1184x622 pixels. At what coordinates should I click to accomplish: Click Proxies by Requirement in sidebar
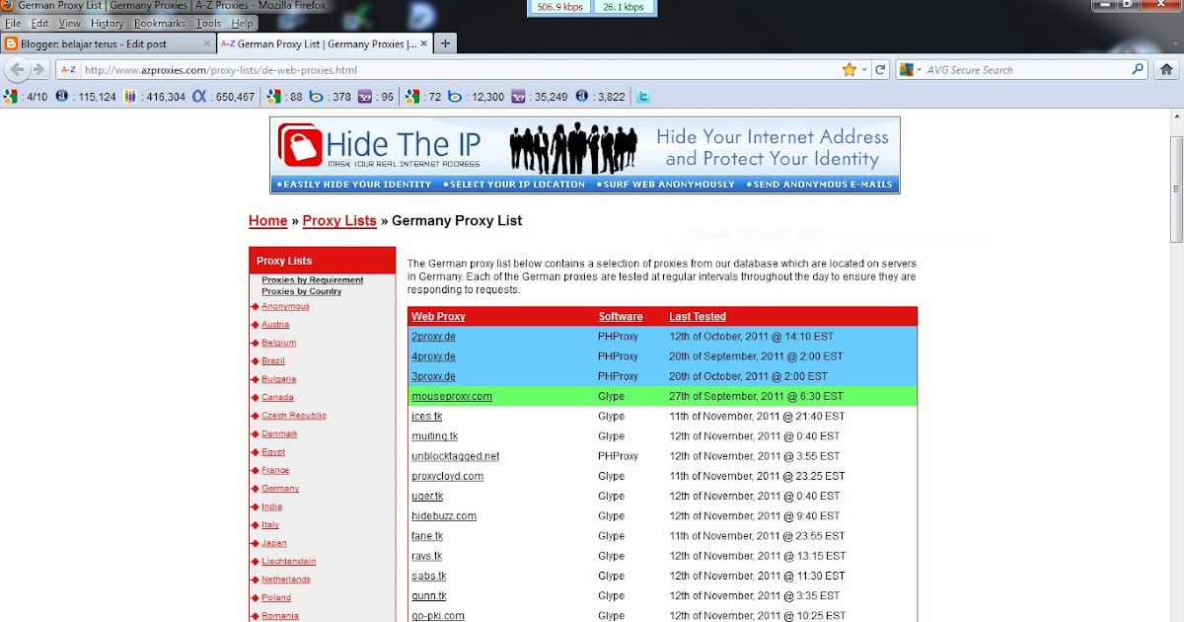pos(313,280)
